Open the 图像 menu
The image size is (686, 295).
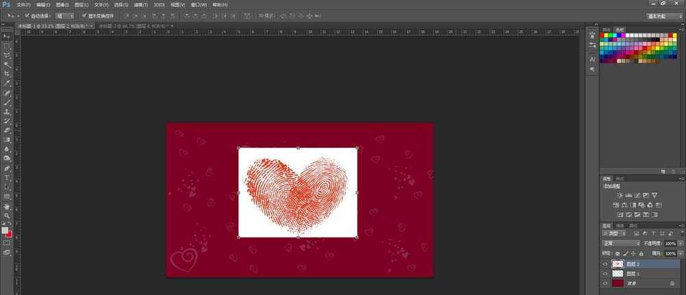pos(61,5)
